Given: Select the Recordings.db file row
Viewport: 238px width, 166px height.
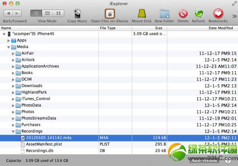Looking at the screenshot, I should pos(39,151).
